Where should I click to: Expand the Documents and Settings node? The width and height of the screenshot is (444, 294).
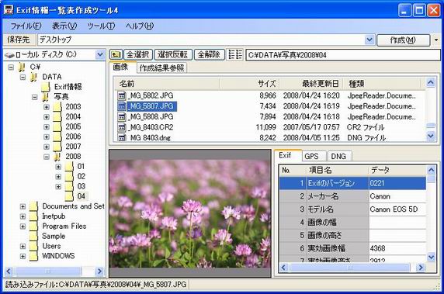(x=23, y=206)
